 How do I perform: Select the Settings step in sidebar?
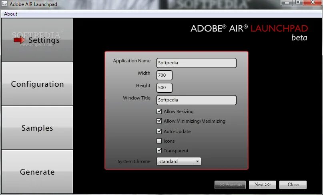pos(37,40)
